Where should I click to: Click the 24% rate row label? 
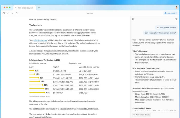click(x=42, y=81)
